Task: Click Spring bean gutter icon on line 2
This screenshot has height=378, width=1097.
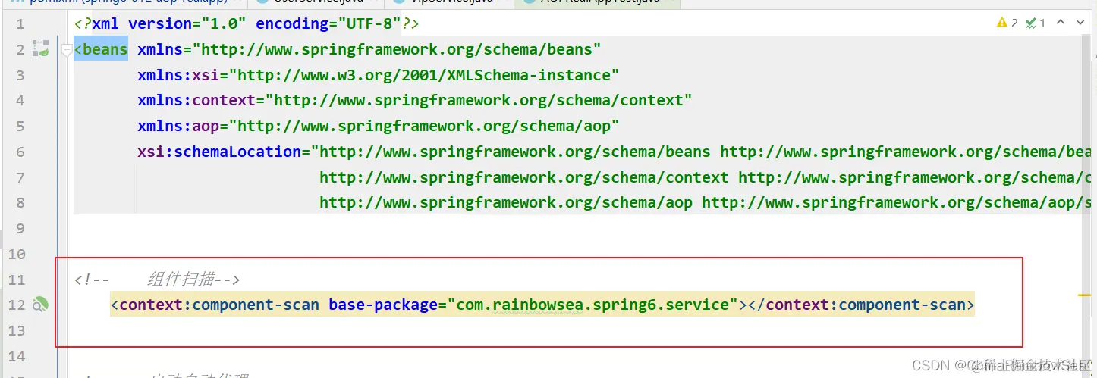Action: (x=41, y=50)
